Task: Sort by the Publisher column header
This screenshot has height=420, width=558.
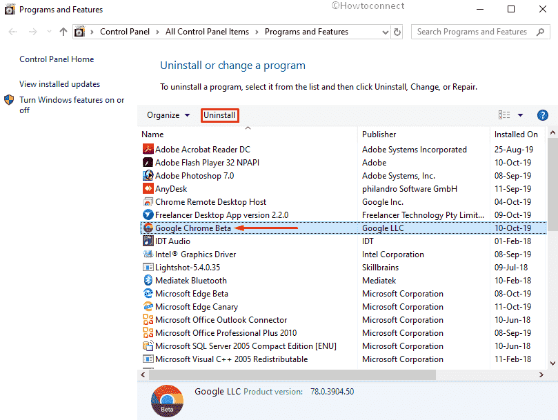Action: (424, 134)
